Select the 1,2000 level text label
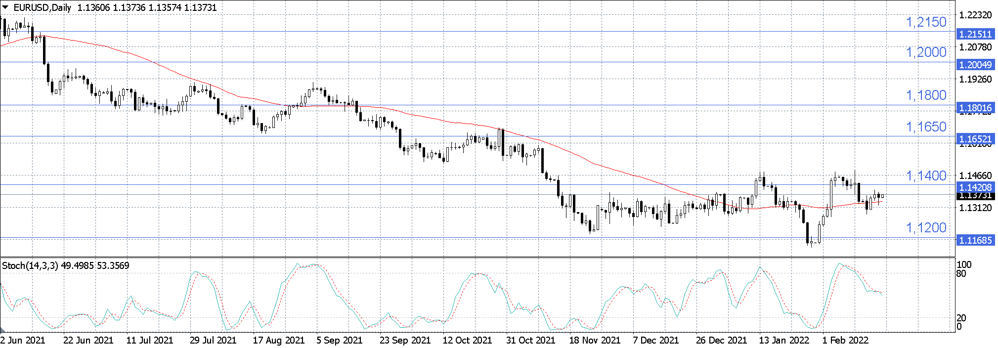Screen dimensions: 998x348 [x=926, y=52]
